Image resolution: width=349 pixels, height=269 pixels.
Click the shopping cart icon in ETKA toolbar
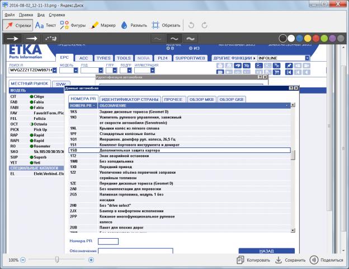tap(277, 72)
